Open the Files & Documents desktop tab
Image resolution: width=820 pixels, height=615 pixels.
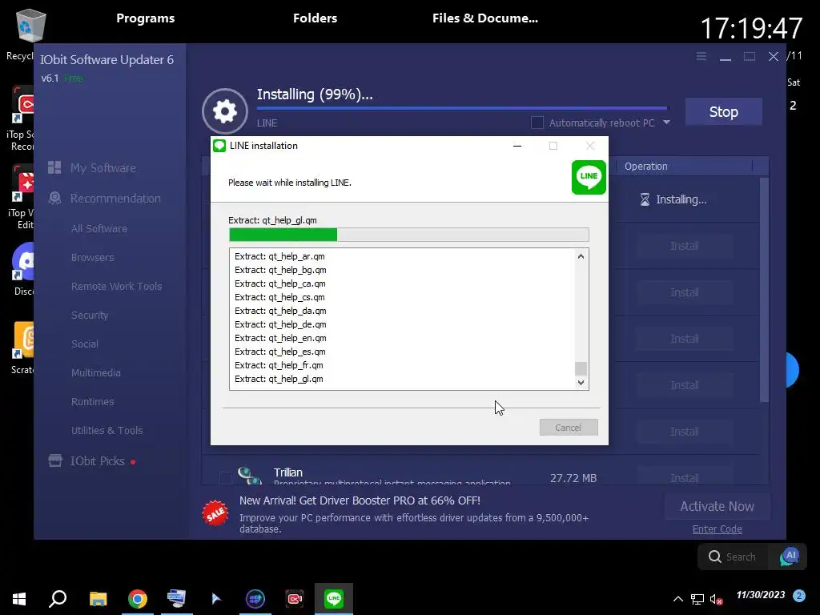(x=484, y=18)
